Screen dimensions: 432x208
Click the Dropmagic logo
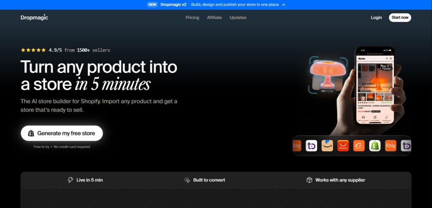pos(35,17)
